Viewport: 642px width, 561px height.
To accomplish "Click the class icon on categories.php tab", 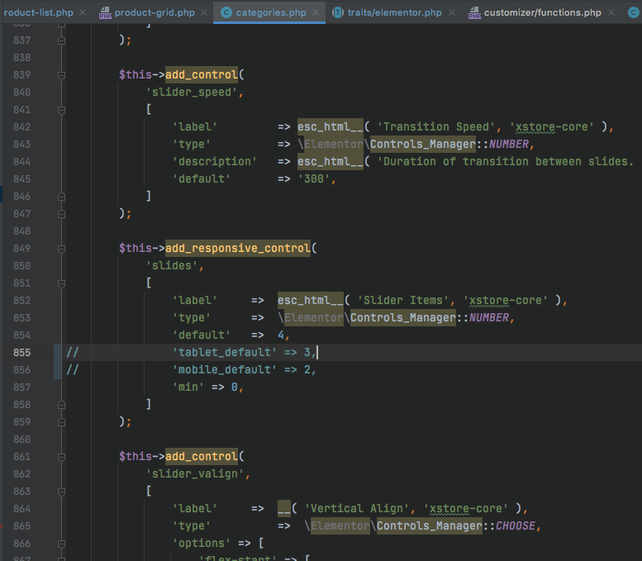I will pos(226,13).
